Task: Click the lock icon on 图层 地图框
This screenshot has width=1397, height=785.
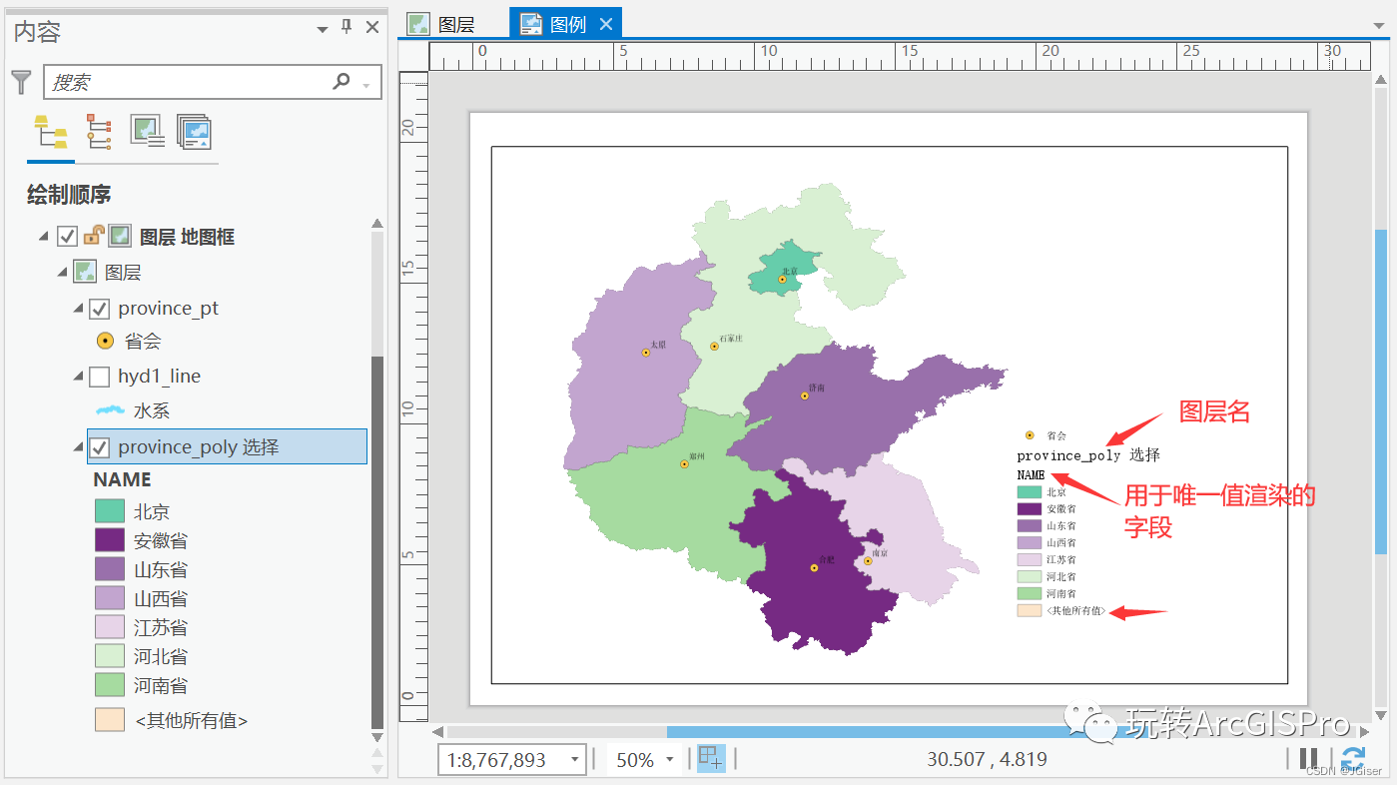Action: point(93,236)
